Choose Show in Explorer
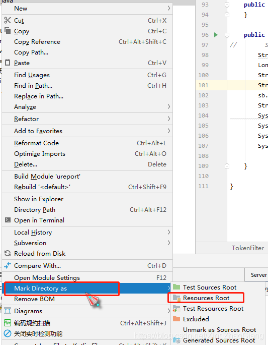268x345 pixels. point(87,199)
